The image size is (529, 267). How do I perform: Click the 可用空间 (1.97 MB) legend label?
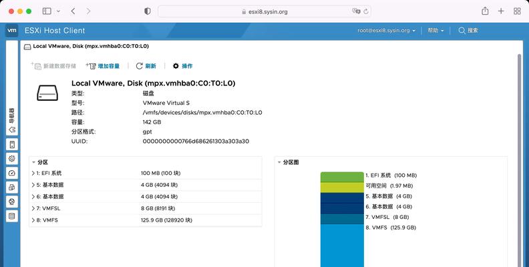click(x=389, y=186)
